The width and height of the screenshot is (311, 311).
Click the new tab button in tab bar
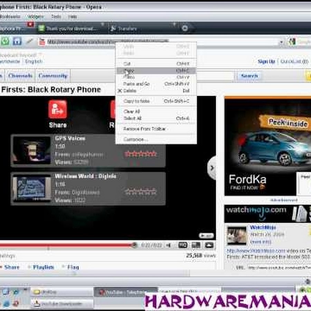[185, 28]
